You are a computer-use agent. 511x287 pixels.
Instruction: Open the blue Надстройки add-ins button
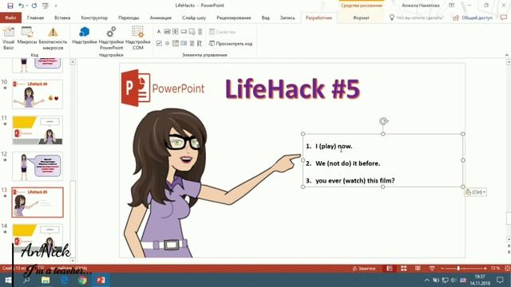(85, 36)
